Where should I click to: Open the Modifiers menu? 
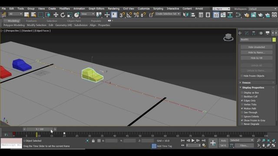(x=65, y=9)
